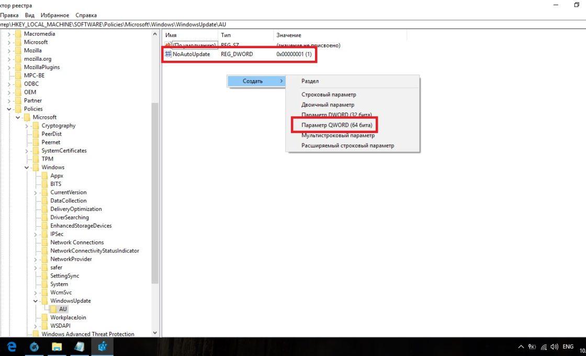586x356 pixels.
Task: Open the Вид menu
Action: tap(29, 15)
